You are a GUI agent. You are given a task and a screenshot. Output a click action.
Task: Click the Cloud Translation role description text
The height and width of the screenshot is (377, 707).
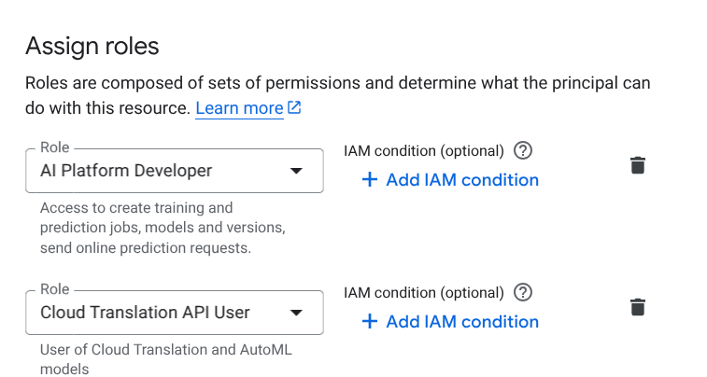166,359
